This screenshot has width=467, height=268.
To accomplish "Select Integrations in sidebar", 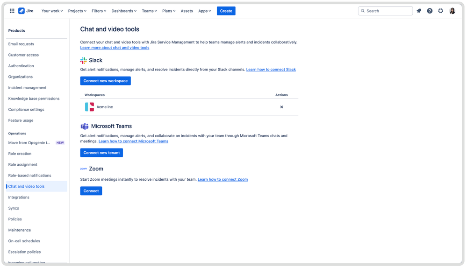I will [x=36, y=197].
